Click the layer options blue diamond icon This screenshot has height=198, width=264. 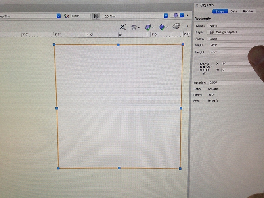[x=162, y=27]
